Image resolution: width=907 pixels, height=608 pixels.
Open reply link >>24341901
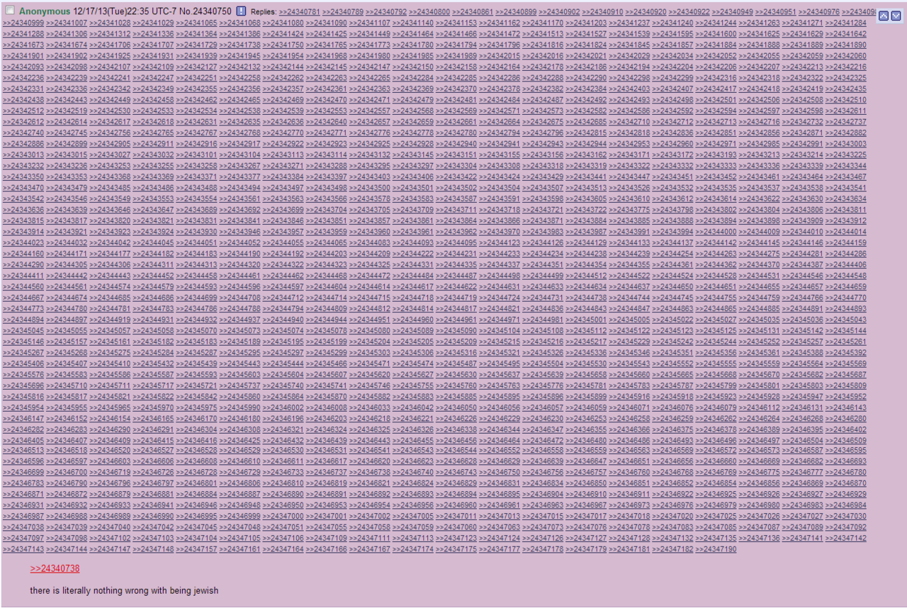(x=23, y=56)
